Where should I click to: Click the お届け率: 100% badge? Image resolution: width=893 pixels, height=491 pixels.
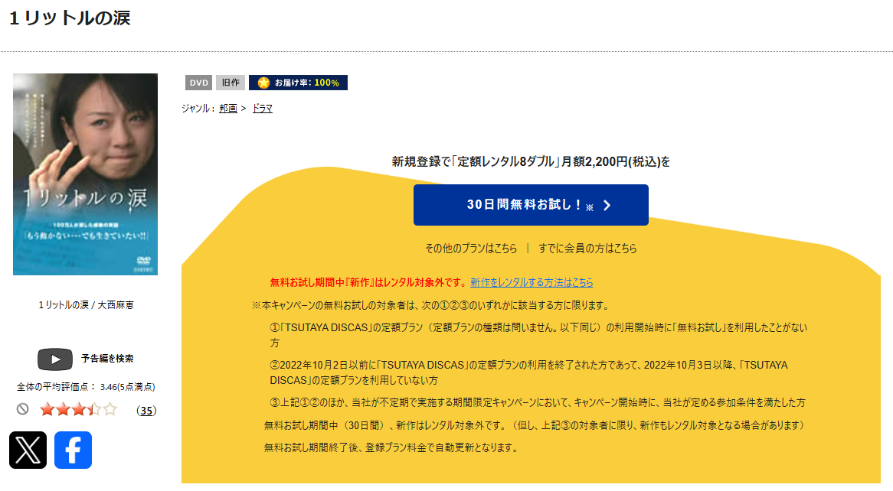[x=298, y=82]
